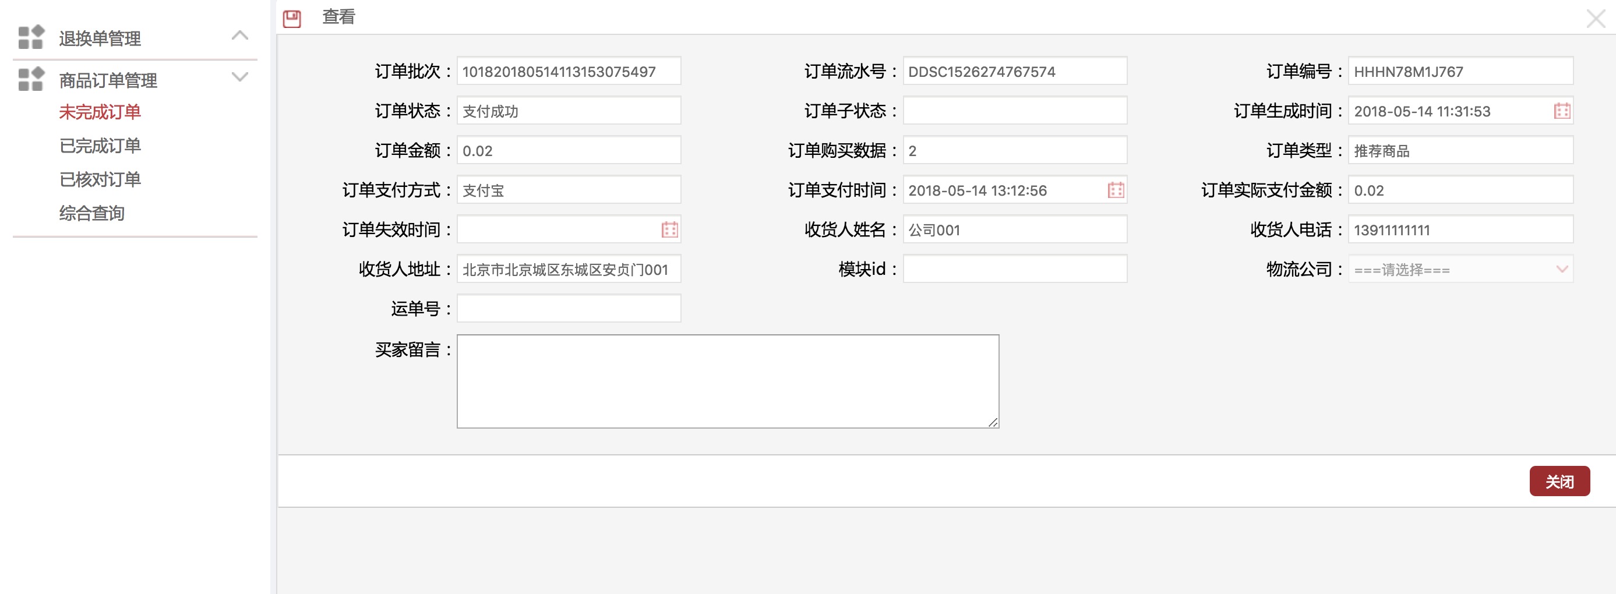Click the resize grip of 买家留言 textarea

coord(993,422)
